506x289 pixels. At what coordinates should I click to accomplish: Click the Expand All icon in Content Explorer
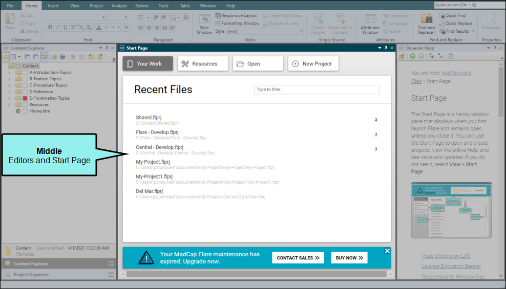27,57
